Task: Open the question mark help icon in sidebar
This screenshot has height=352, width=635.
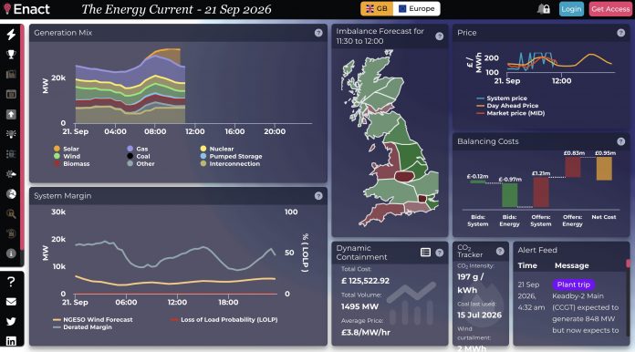Action: pos(11,281)
